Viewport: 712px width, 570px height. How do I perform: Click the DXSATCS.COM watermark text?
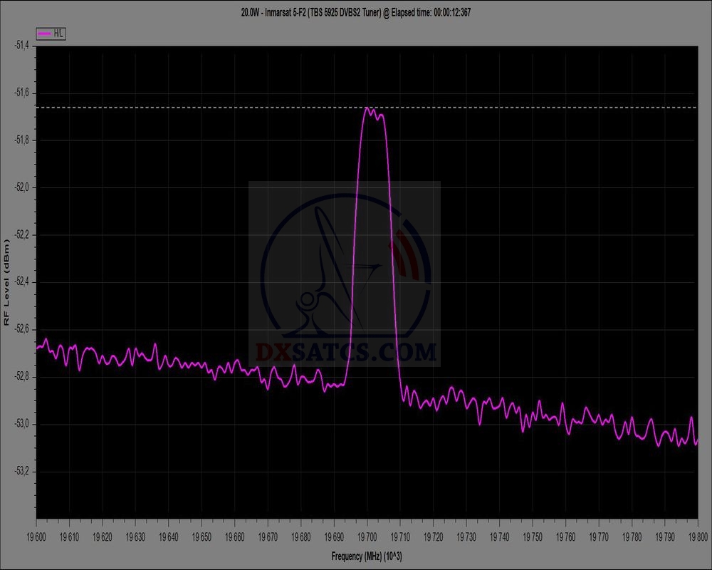coord(345,352)
